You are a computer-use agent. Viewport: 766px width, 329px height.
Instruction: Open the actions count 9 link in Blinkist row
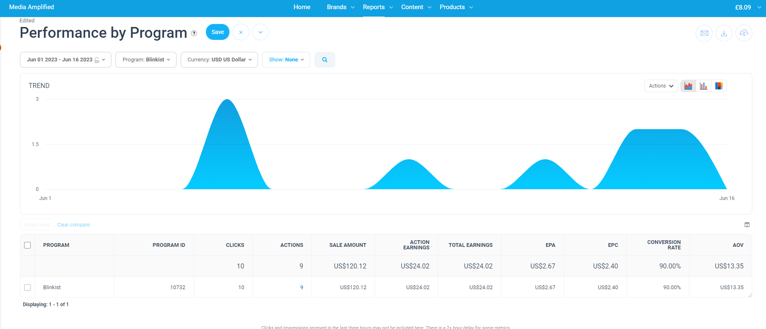point(302,288)
